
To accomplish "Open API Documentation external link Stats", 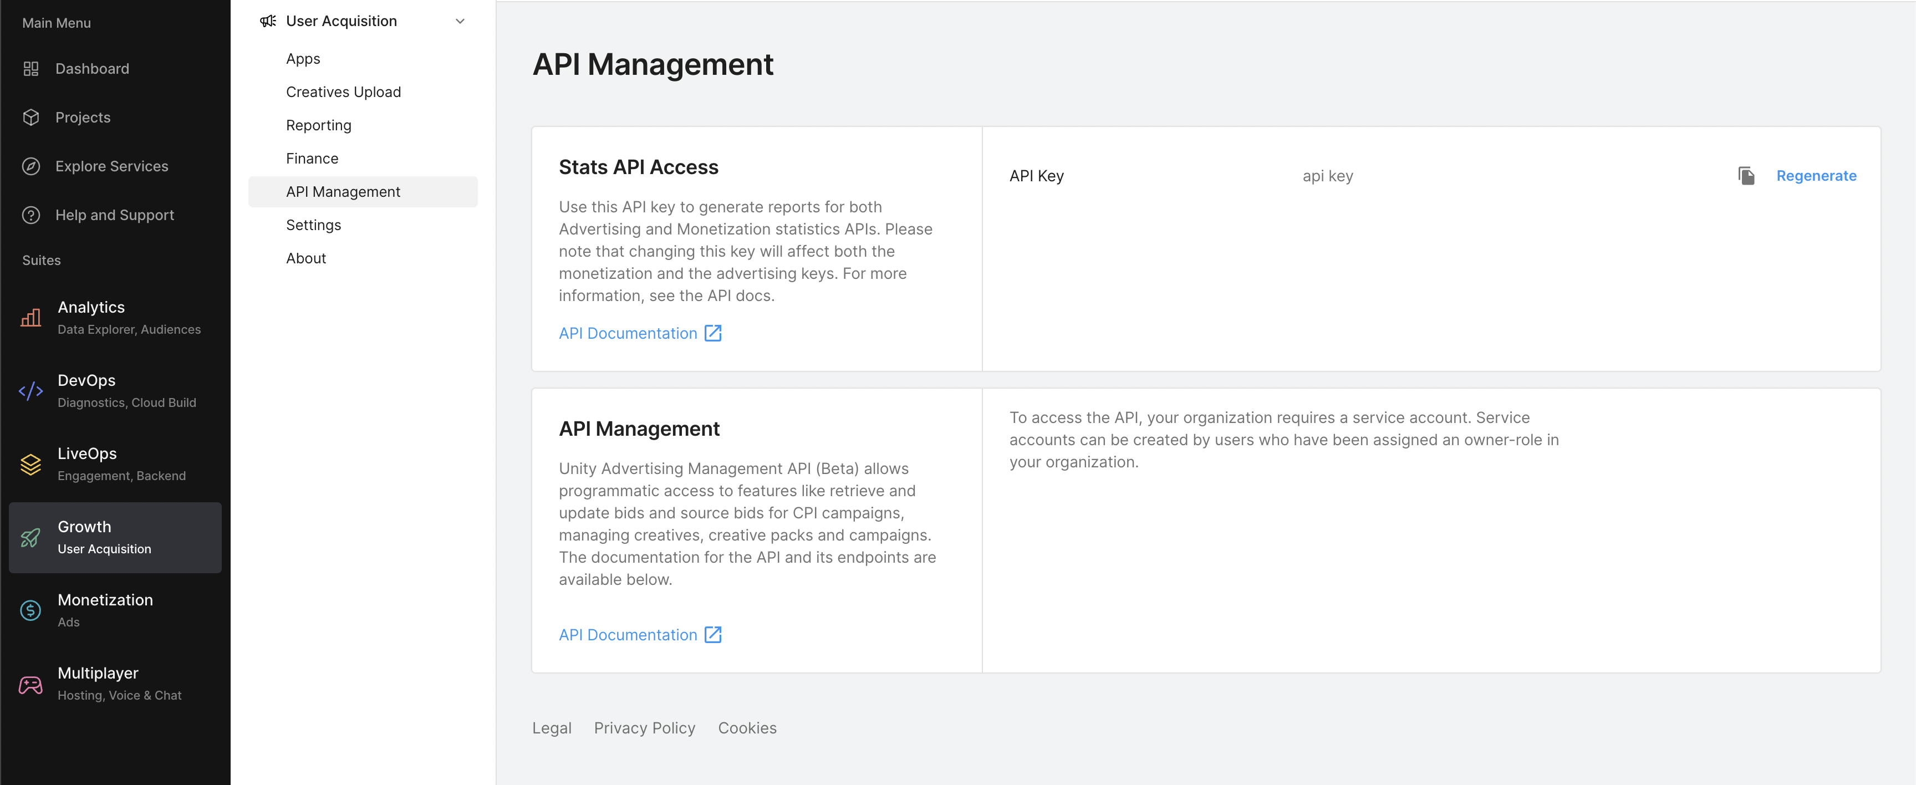I will point(640,332).
